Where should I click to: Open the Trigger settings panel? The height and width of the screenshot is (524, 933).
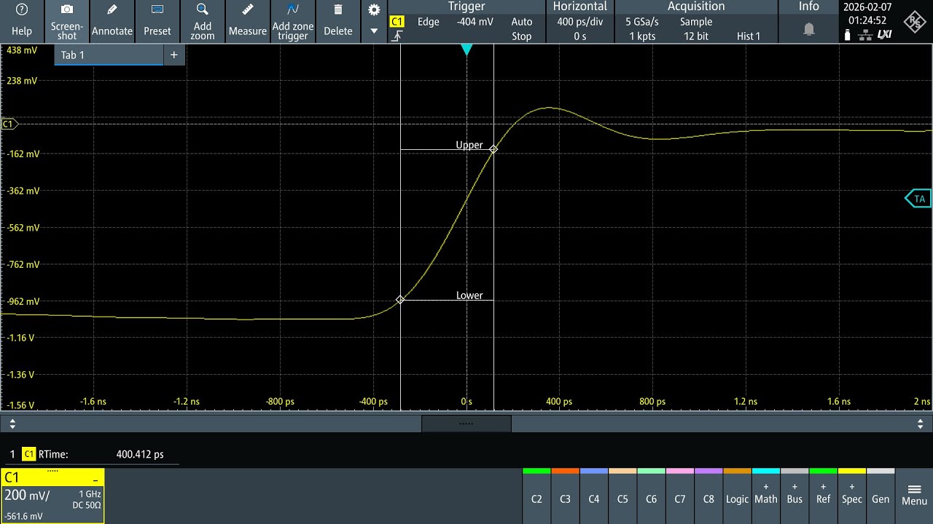466,7
